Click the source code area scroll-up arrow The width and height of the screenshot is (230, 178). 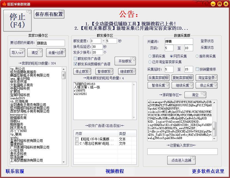click(214, 102)
